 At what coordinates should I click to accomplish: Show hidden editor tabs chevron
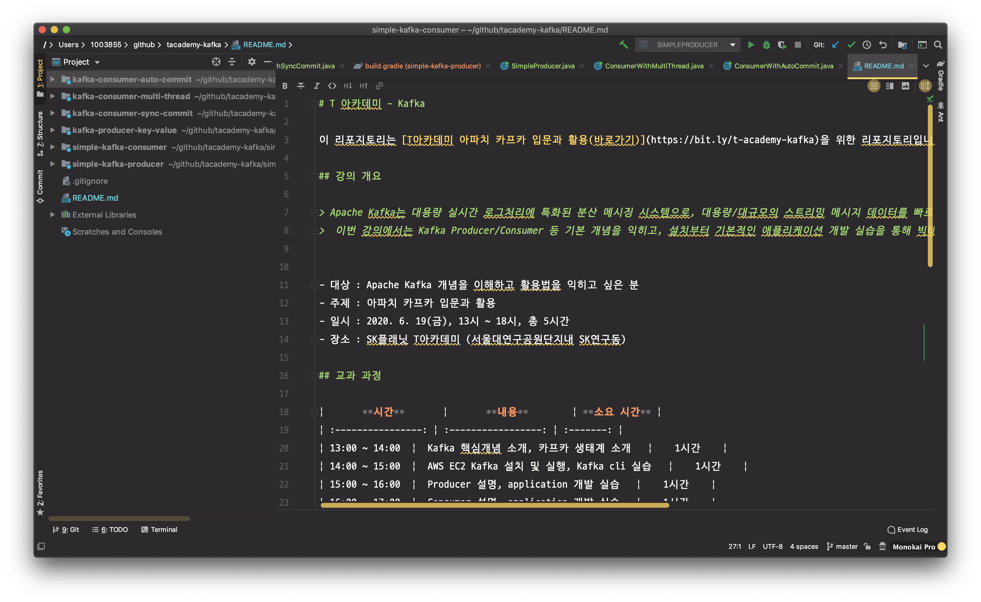pyautogui.click(x=926, y=66)
